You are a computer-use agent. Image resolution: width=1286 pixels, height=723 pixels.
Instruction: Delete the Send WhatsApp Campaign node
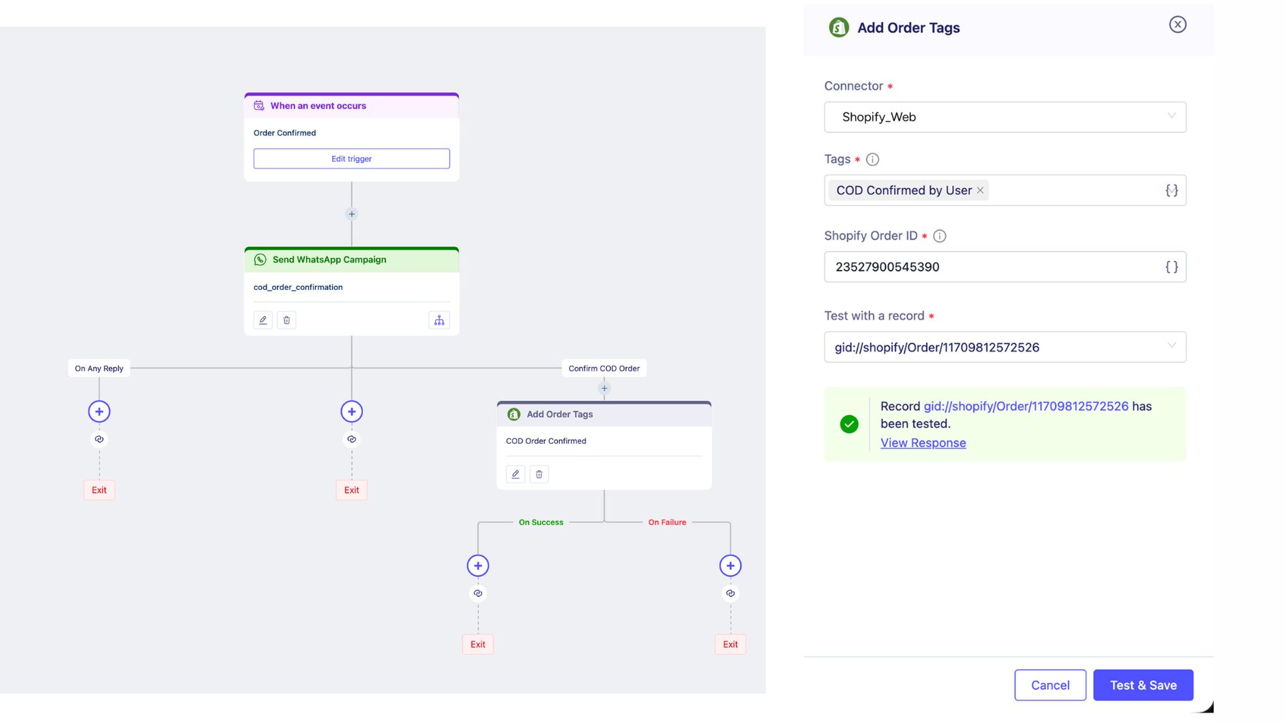[287, 320]
